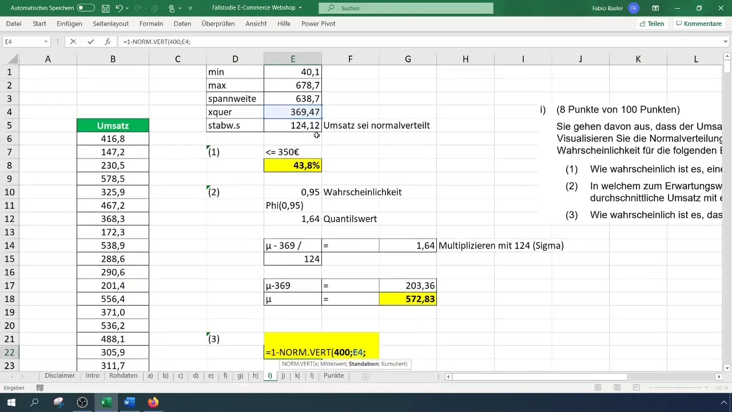Viewport: 732px width, 412px height.
Task: Click the search magnifier in Suchen box
Action: click(x=330, y=9)
